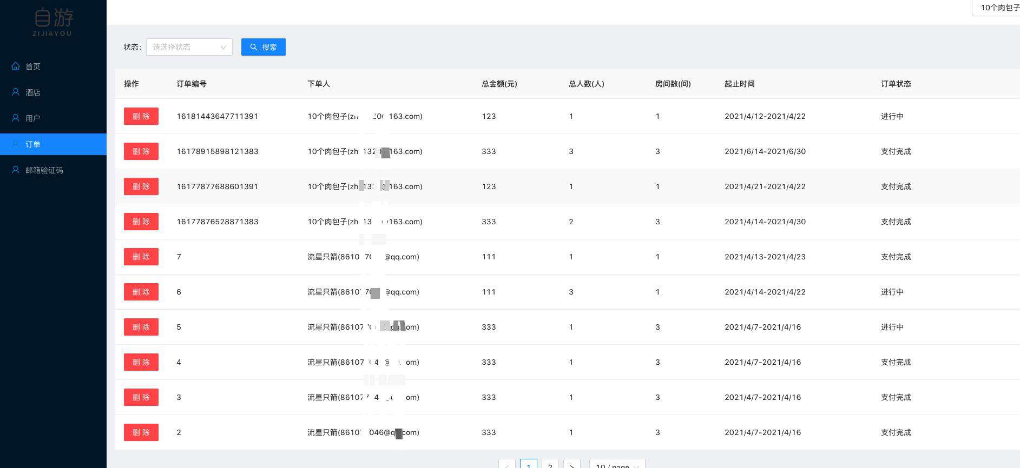Click date range 2021/4/12-2021/4/22

pyautogui.click(x=765, y=116)
